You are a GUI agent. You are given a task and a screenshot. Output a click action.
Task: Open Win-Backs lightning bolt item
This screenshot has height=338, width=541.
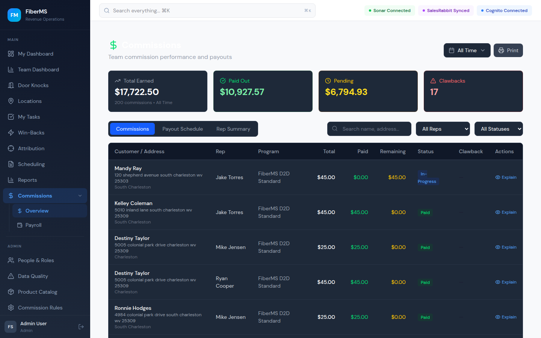click(x=11, y=133)
